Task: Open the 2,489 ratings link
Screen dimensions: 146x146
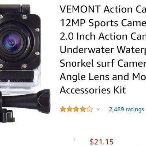Action: (x=127, y=109)
